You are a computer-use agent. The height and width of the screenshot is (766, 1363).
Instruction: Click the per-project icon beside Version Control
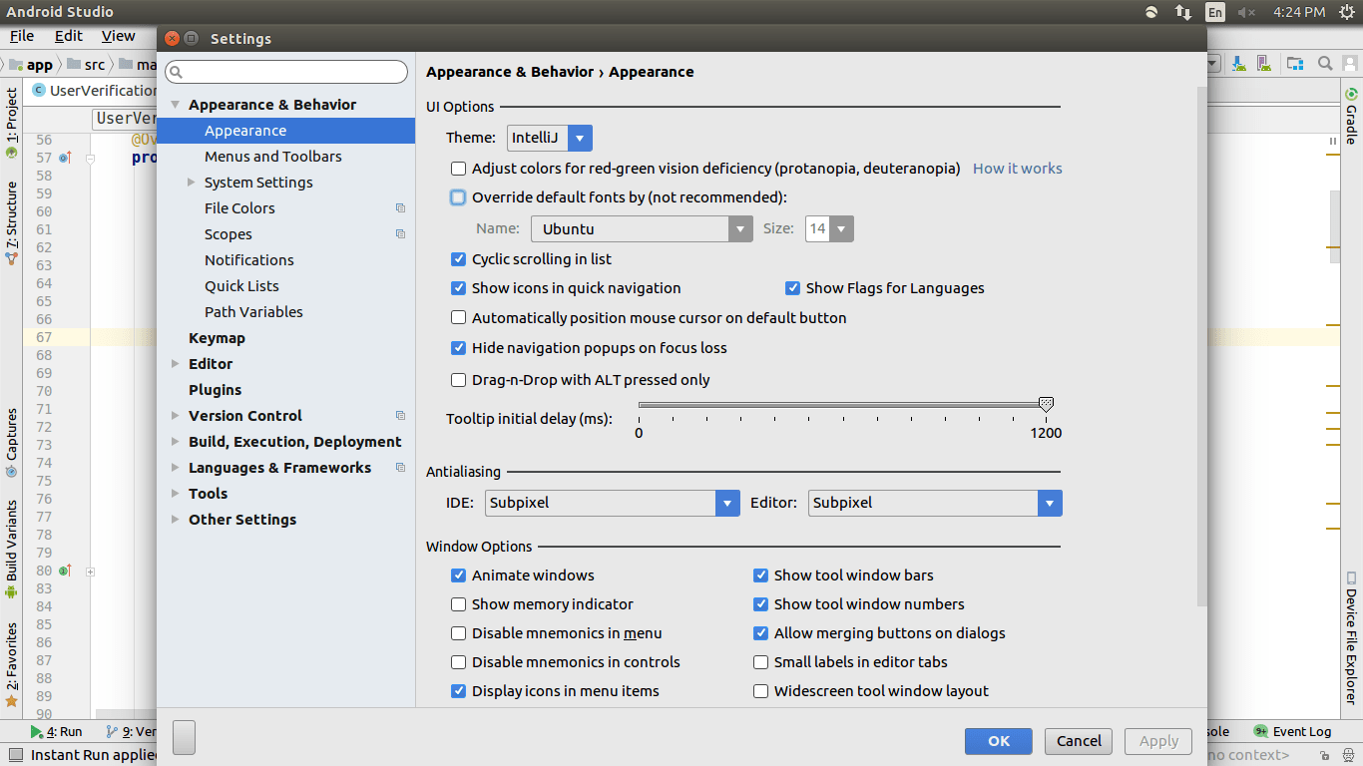tap(400, 416)
